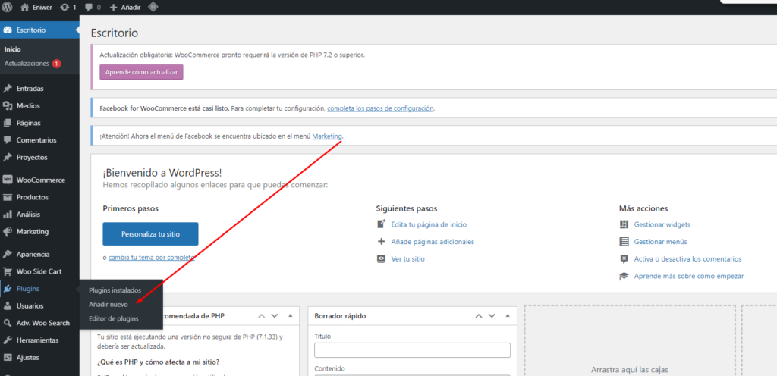Click cambia tu tema por completo link

[152, 257]
